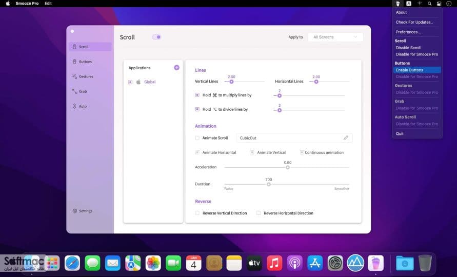Edit the CubicOut curve with the pencil icon
The width and height of the screenshot is (457, 277).
[346, 138]
